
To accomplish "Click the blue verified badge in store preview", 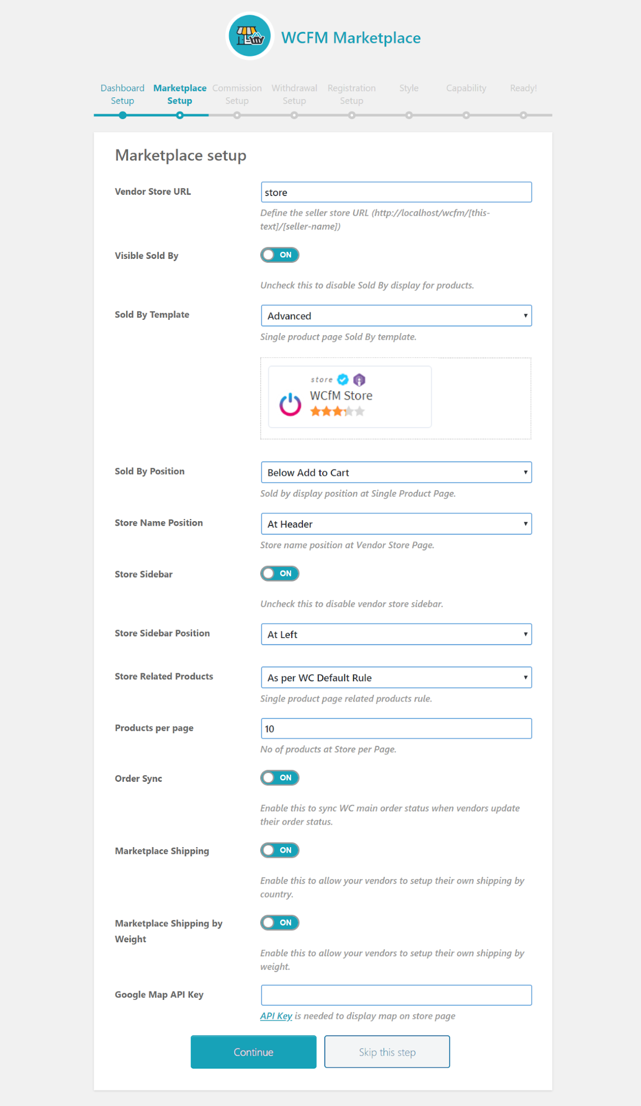I will (342, 380).
